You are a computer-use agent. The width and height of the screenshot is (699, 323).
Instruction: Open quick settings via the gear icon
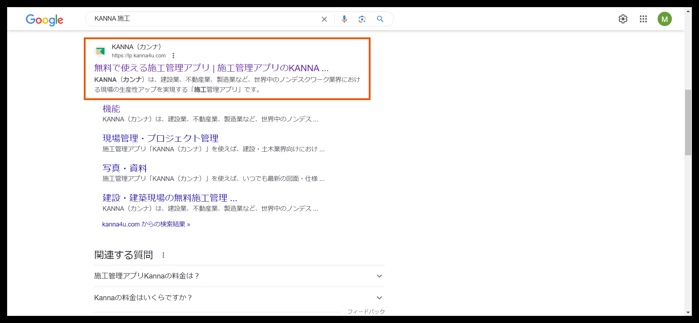(x=623, y=19)
